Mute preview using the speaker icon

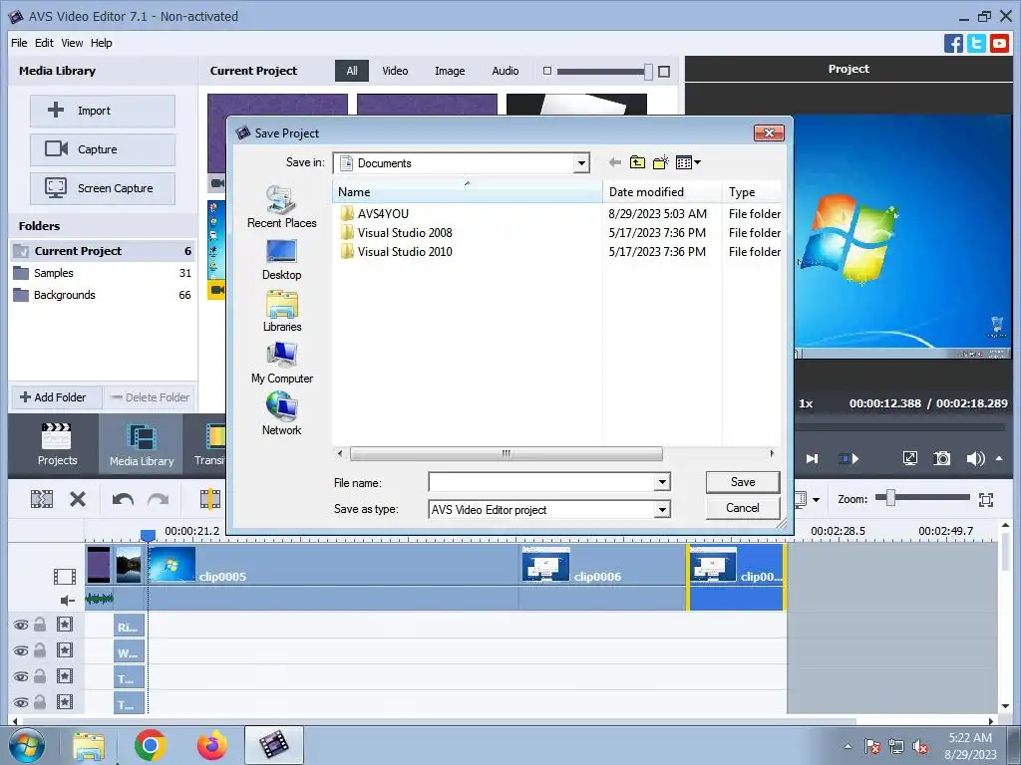975,458
